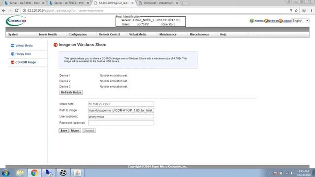Click the network computers taskbar icon

click(48, 173)
